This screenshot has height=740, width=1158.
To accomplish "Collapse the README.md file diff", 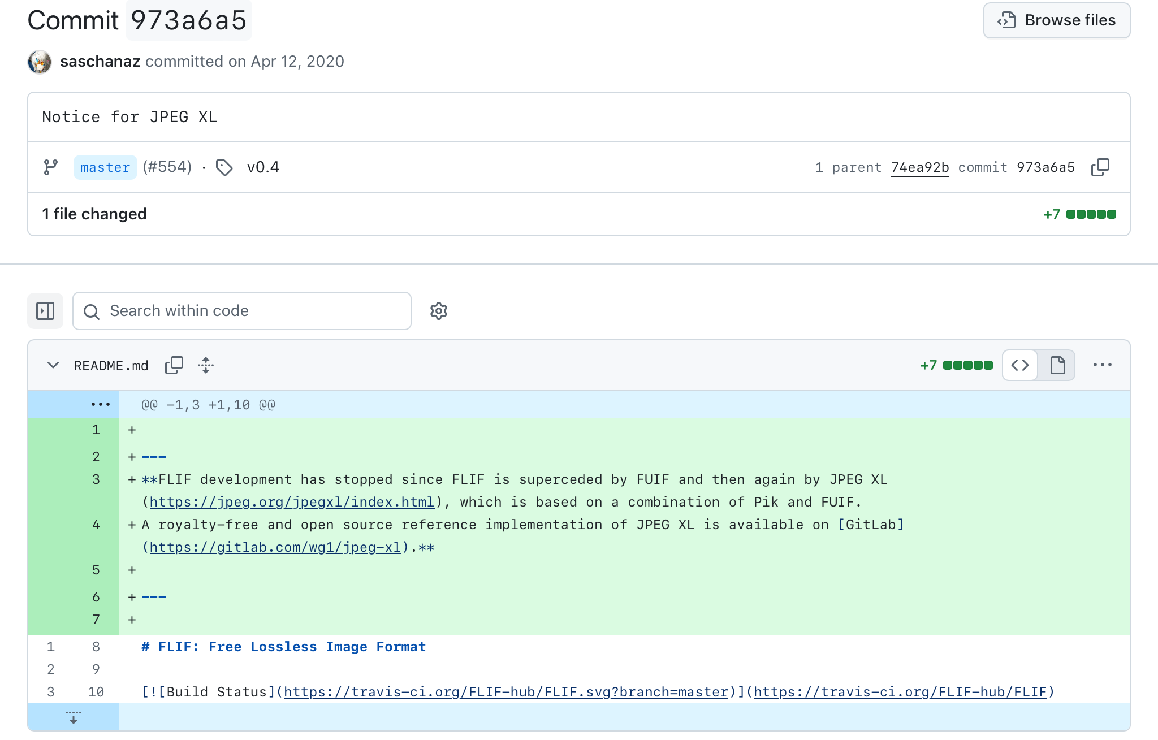I will (x=53, y=365).
